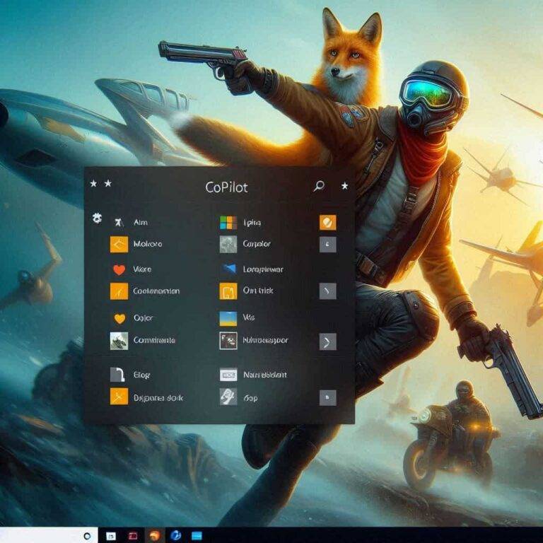Open the orange icon next to 'Mokoto'
This screenshot has width=543, height=543.
(x=119, y=245)
